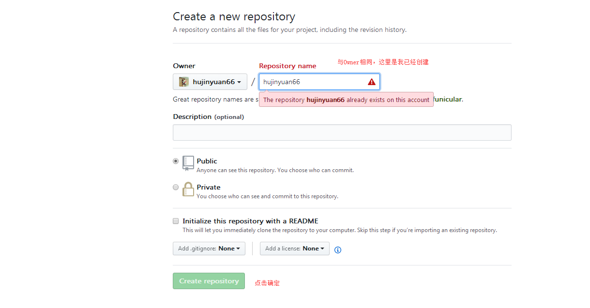The height and width of the screenshot is (308, 590).
Task: Click into the Description text field
Action: [342, 132]
